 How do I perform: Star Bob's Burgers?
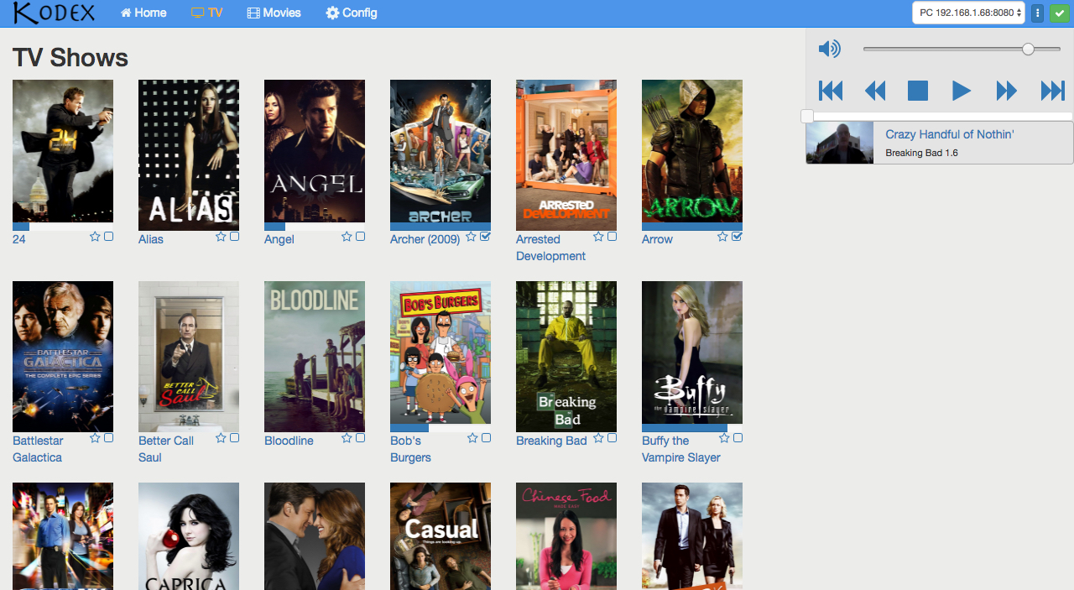click(x=472, y=438)
